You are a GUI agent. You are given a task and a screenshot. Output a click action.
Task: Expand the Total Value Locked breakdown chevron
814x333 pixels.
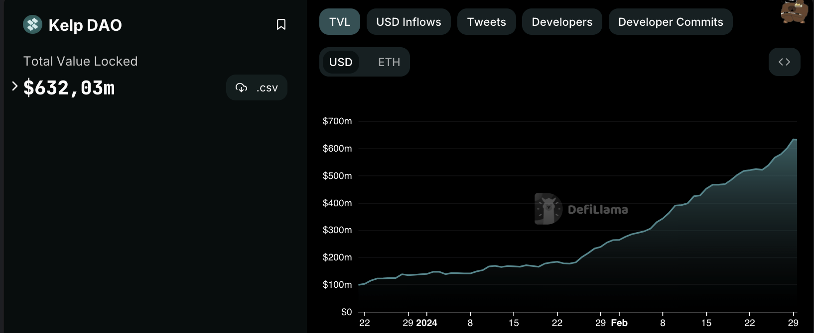pos(15,86)
